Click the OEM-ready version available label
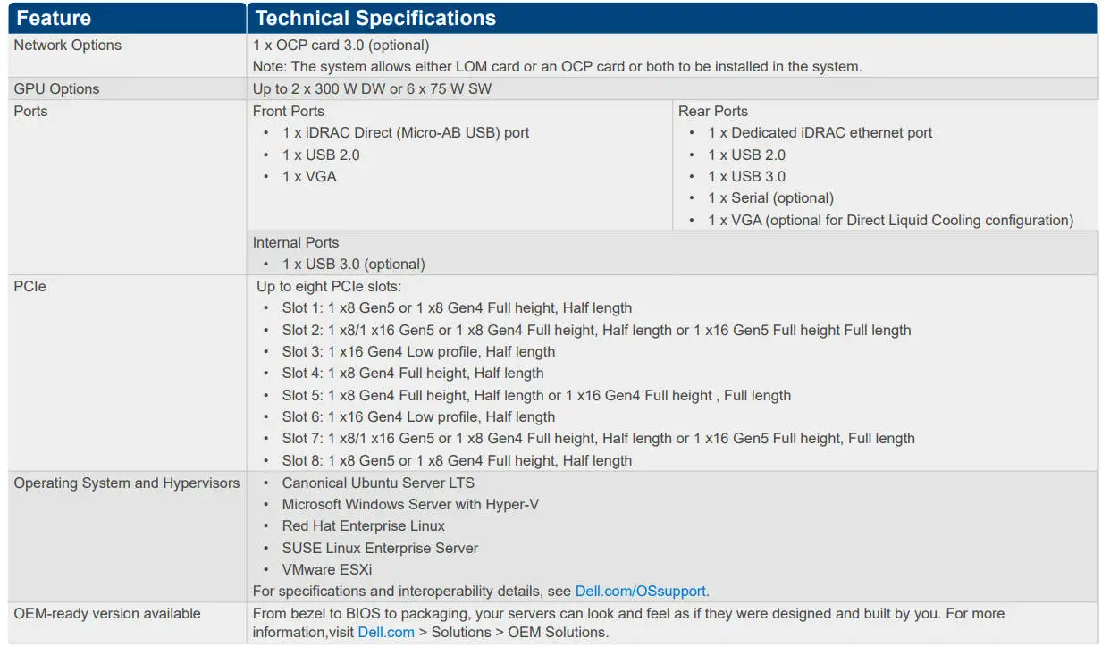Image resolution: width=1110 pixels, height=647 pixels. (x=107, y=614)
